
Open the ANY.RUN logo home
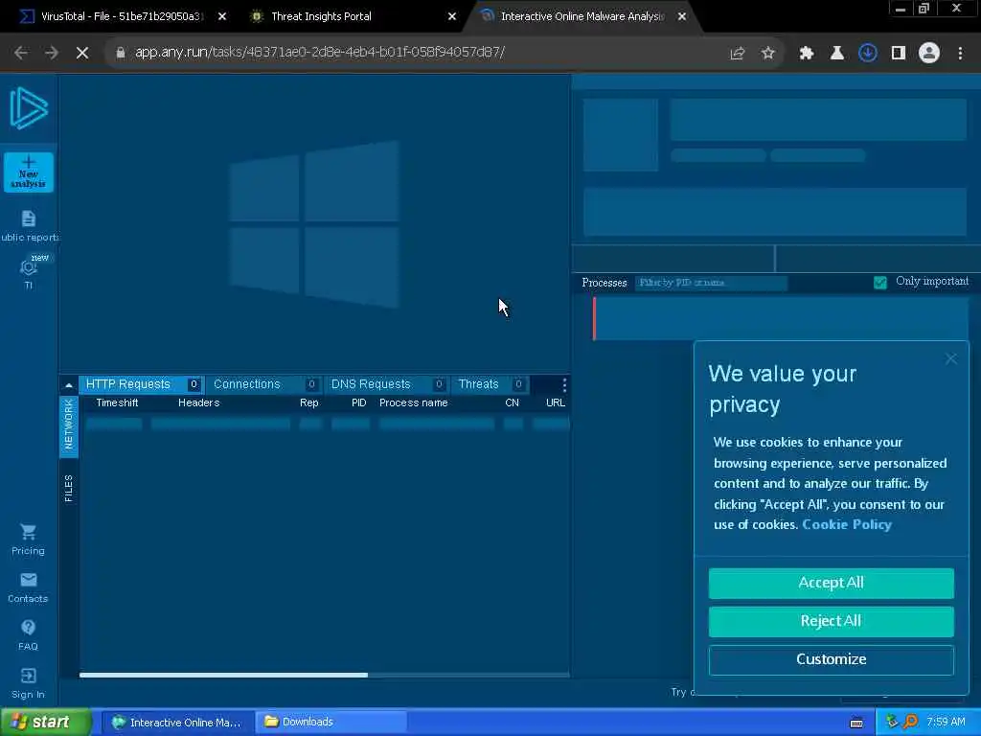pos(29,108)
